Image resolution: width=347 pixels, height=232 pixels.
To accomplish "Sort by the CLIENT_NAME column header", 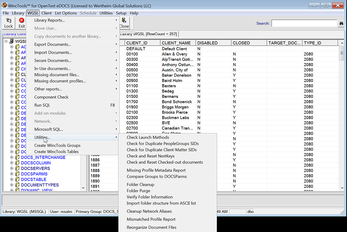I will tap(178, 43).
